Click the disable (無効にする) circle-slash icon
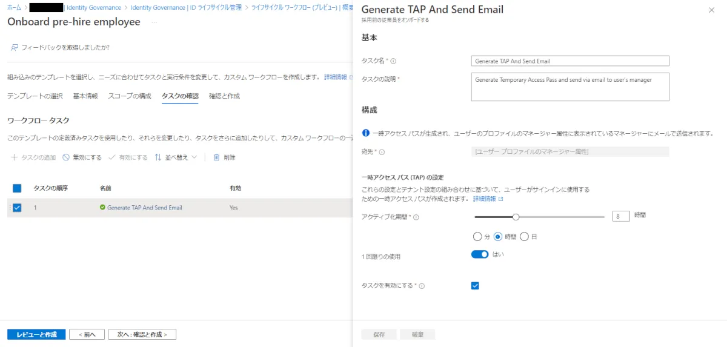Image resolution: width=727 pixels, height=347 pixels. [x=67, y=157]
